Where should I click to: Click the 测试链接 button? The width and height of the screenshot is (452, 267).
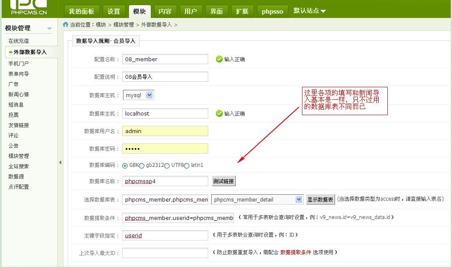coord(224,181)
